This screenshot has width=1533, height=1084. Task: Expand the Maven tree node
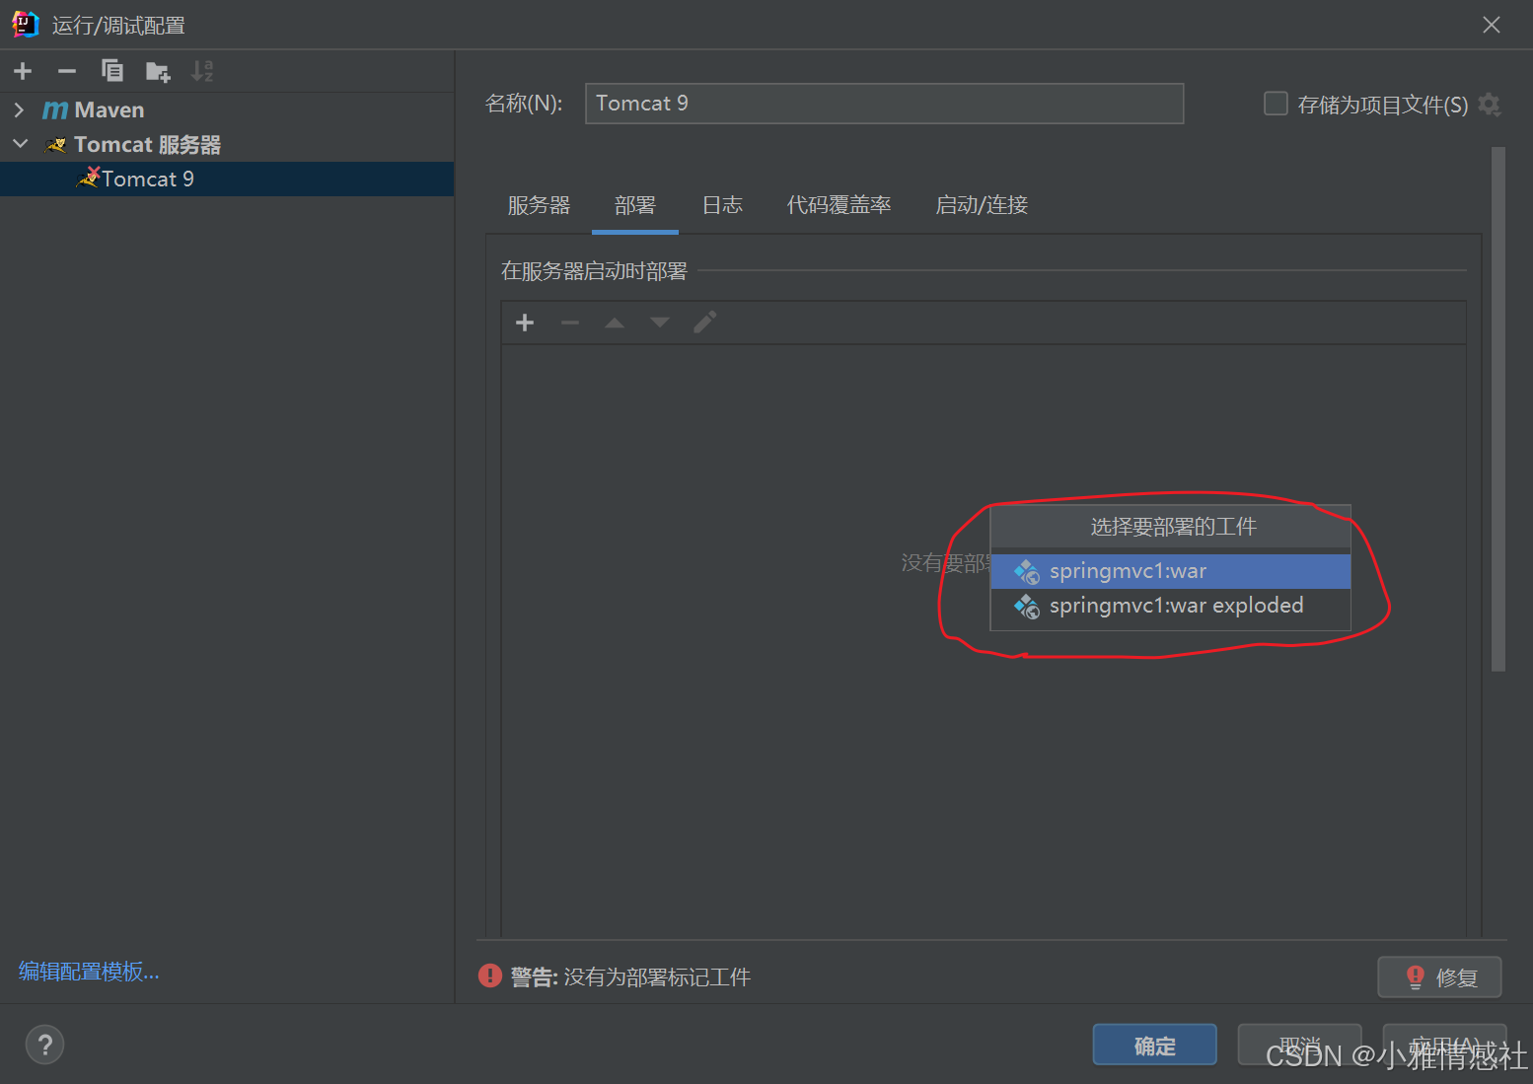[x=19, y=109]
